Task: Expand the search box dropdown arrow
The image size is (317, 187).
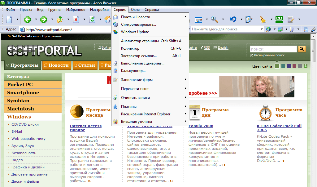Action: pos(262,29)
